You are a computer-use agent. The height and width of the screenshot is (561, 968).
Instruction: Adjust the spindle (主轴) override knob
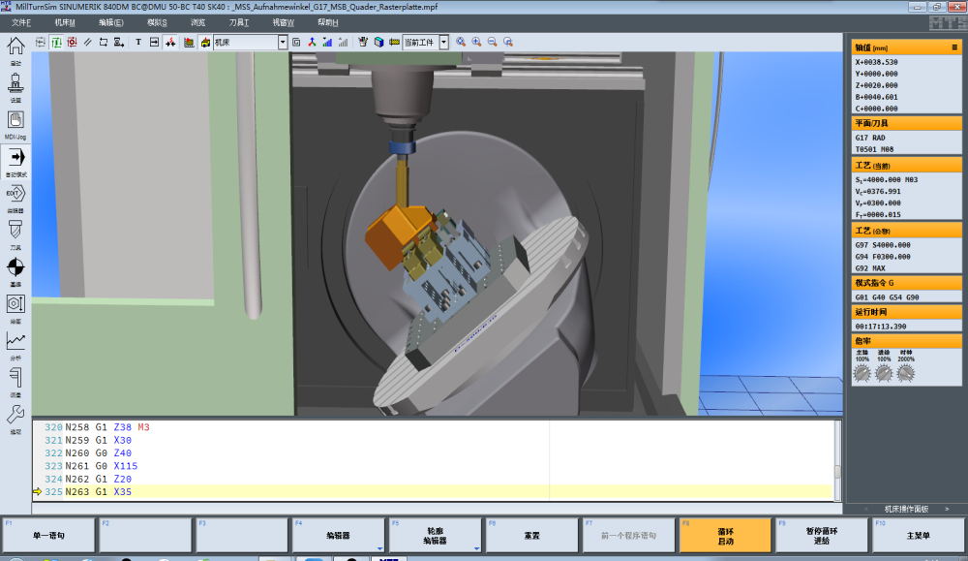[x=861, y=373]
